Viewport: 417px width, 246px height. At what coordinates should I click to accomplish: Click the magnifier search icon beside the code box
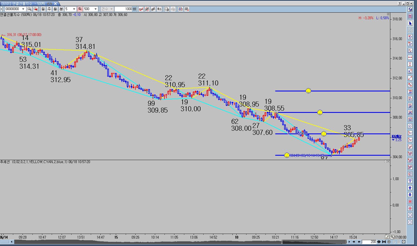pos(29,9)
